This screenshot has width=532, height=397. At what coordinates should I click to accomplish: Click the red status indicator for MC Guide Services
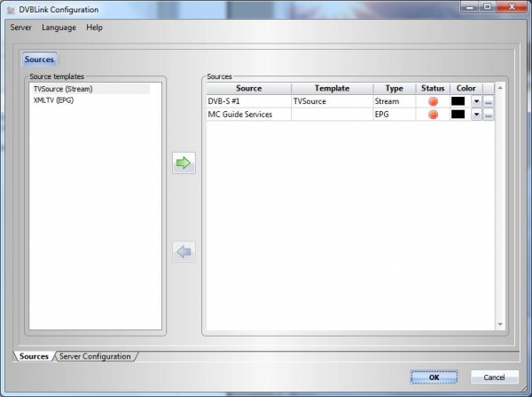coord(433,115)
